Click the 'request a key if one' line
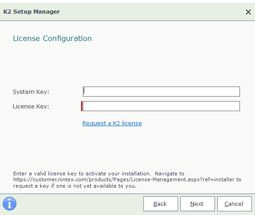The height and width of the screenshot is (215, 255). 75,186
